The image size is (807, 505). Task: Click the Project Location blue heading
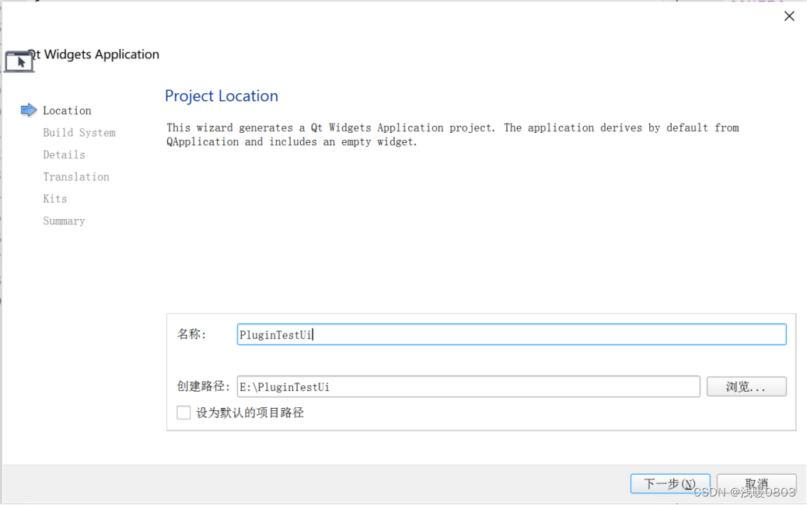pyautogui.click(x=222, y=96)
